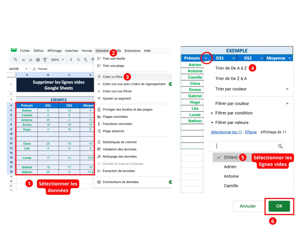Viewport: 299px width, 239px height.
Task: Toggle the (Vides) value checkmark
Action: click(219, 157)
